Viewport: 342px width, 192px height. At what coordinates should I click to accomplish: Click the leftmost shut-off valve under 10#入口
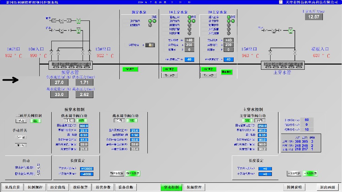click(51, 53)
